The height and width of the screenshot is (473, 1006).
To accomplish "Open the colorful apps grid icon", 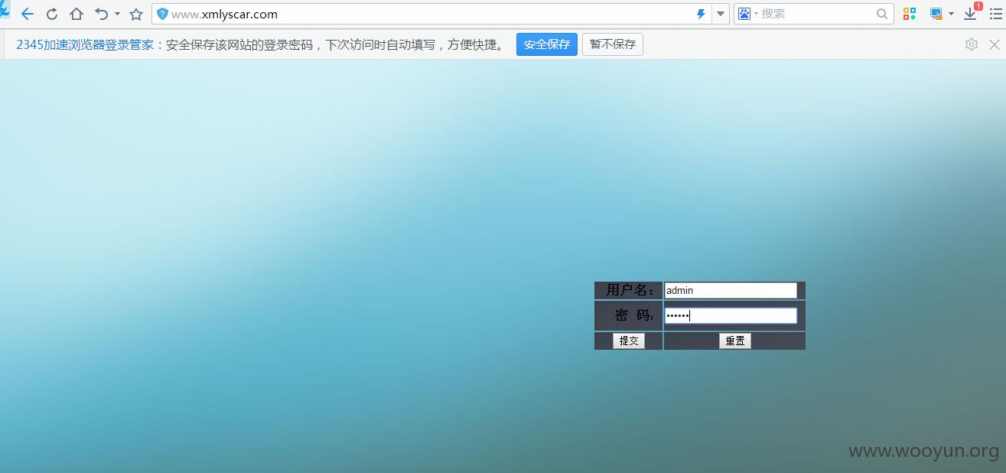I will 910,14.
